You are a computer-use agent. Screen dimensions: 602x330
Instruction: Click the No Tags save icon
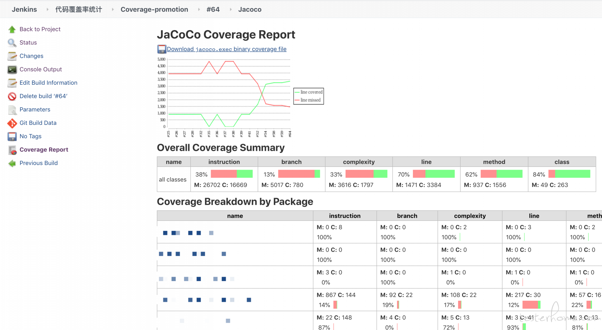[12, 136]
